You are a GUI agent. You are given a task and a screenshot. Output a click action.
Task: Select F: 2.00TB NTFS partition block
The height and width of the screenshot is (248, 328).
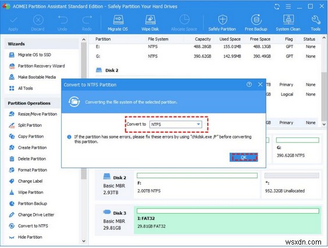[x=197, y=185]
